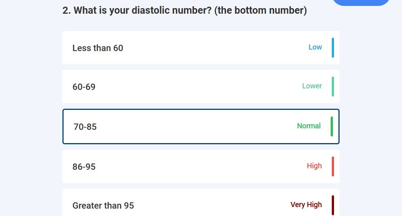Screen dimensions: 402x216
Task: Click the "86-95" number text
Action: click(84, 166)
